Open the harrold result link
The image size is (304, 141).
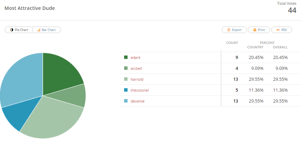click(x=137, y=79)
